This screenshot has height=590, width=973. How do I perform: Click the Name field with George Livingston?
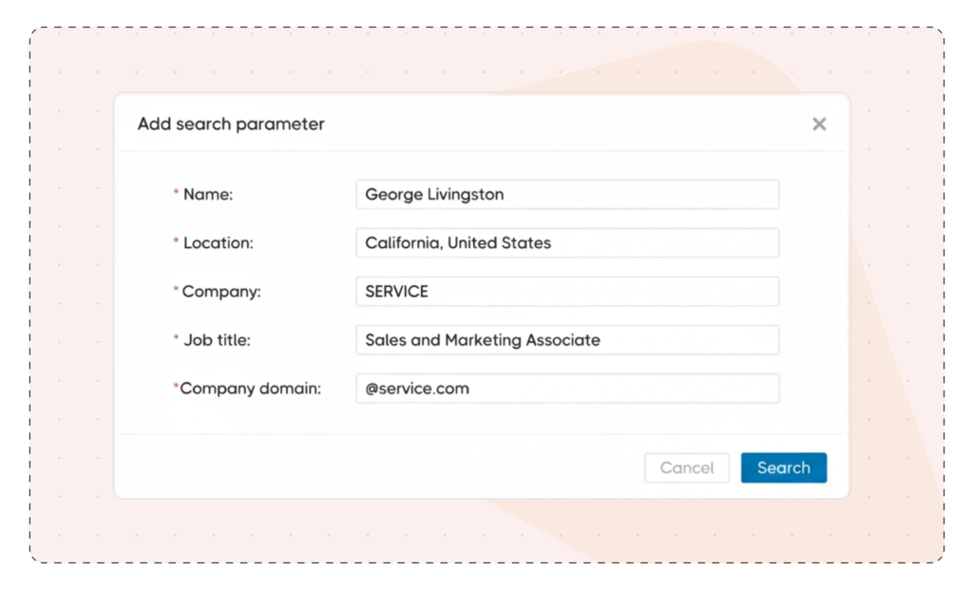(567, 194)
